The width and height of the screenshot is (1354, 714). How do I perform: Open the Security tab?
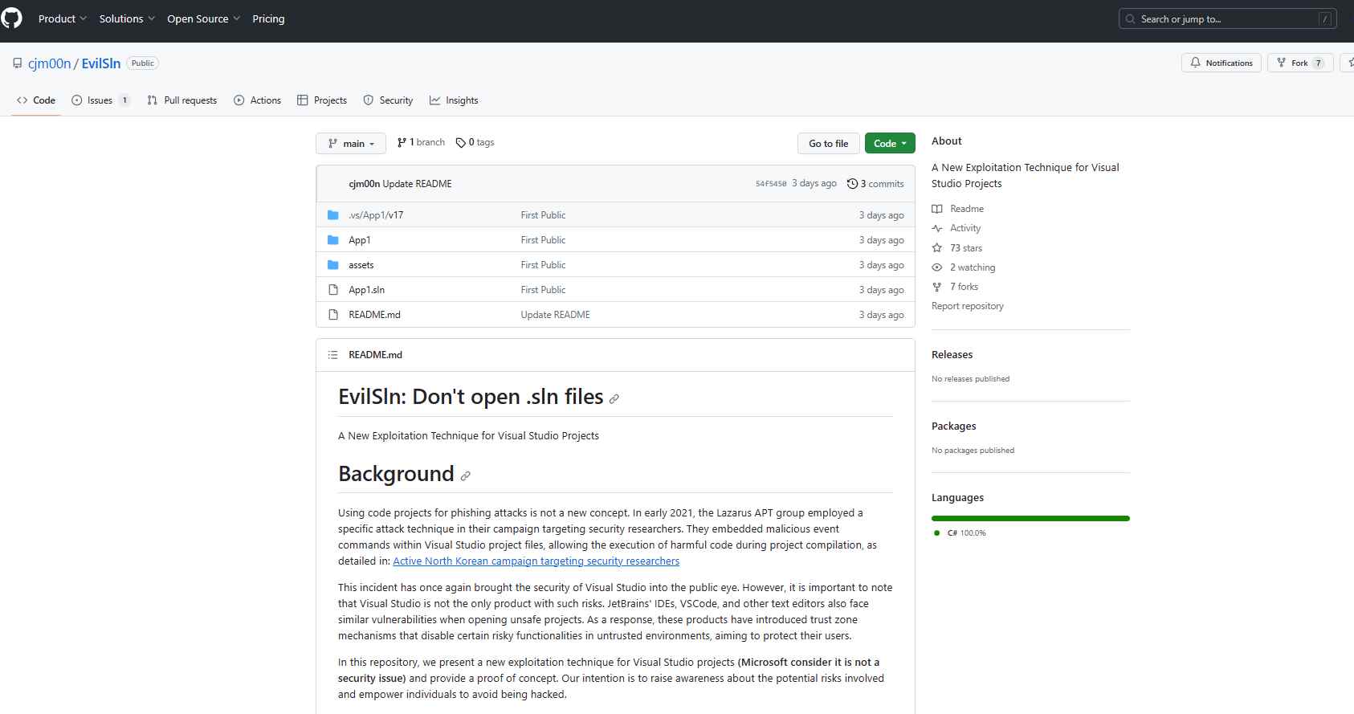pos(389,100)
